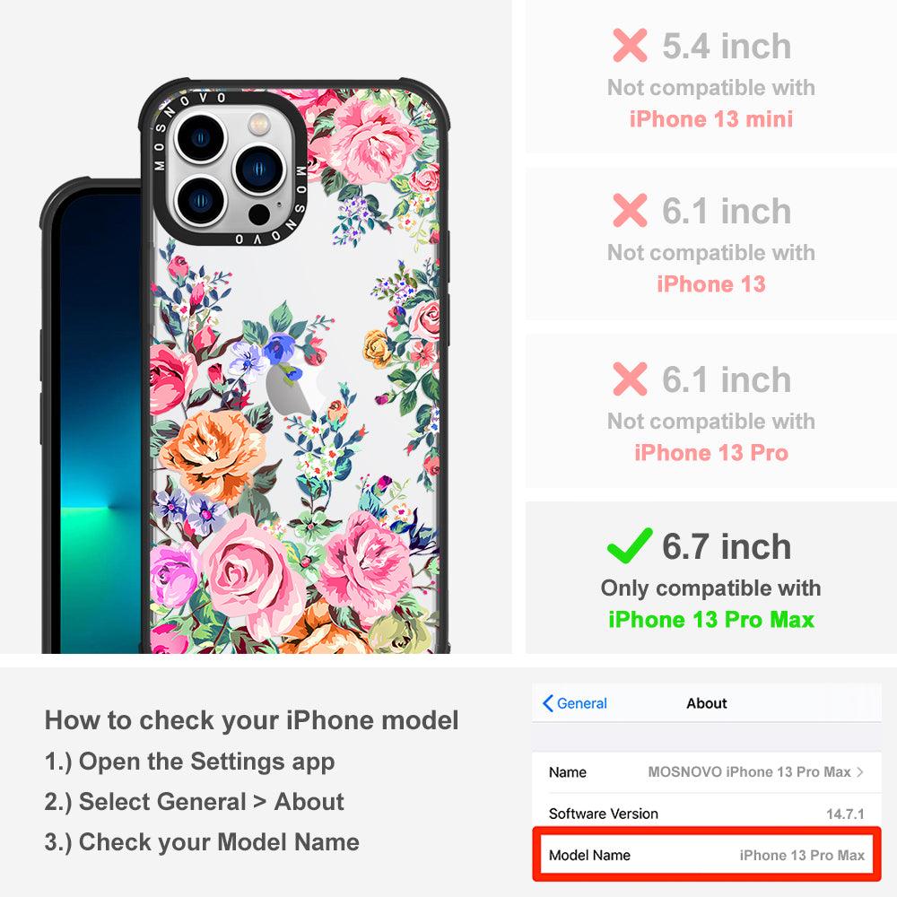897x897 pixels.
Task: Click the iPhone 13 Pro red text
Action: [711, 452]
